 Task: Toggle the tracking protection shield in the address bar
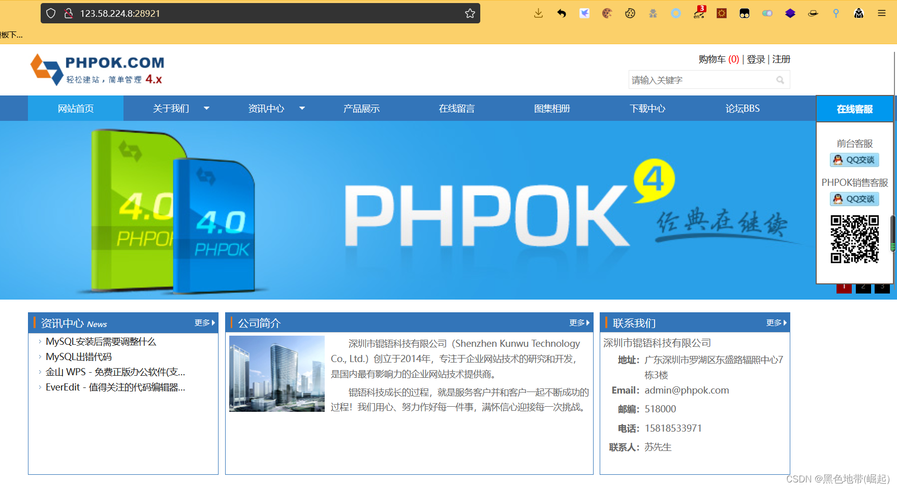(50, 13)
